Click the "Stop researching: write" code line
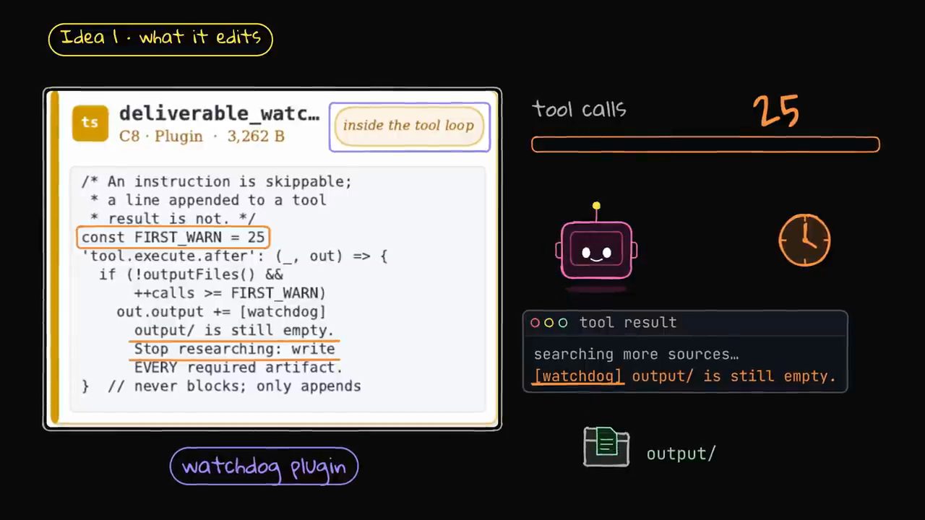Screen dimensions: 925x520 pos(235,350)
